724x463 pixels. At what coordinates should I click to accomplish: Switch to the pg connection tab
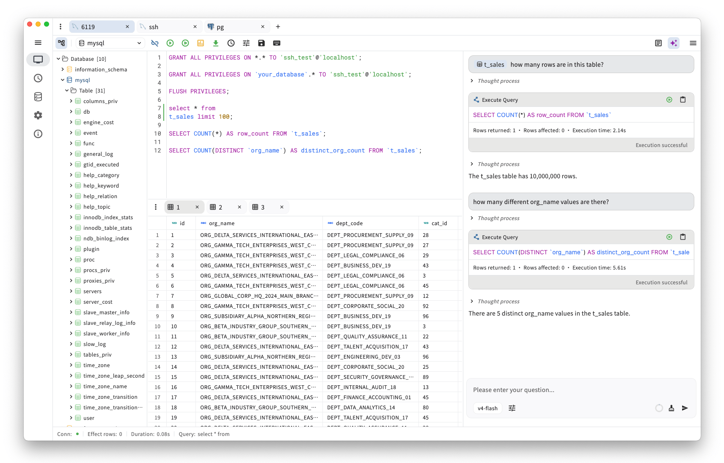coord(237,27)
